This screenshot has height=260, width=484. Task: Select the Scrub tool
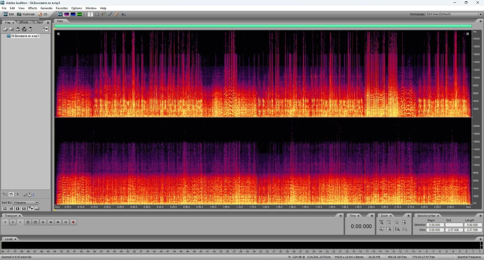click(x=123, y=14)
